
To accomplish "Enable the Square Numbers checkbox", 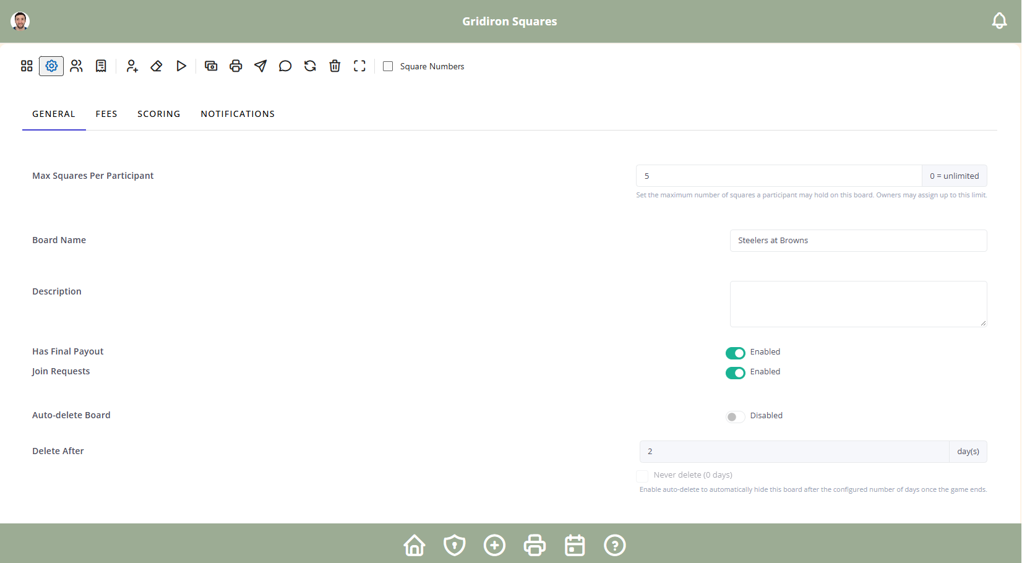I will coord(388,66).
